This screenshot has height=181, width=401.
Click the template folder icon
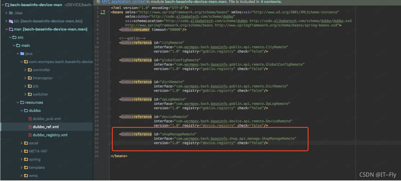click(26, 168)
